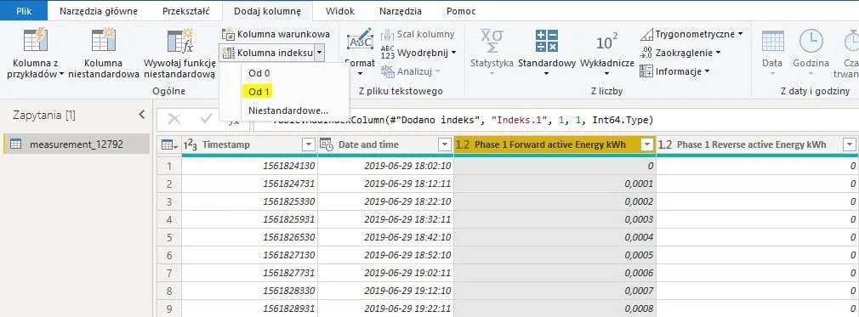
Task: Select the measurement_12792 query
Action: (77, 144)
